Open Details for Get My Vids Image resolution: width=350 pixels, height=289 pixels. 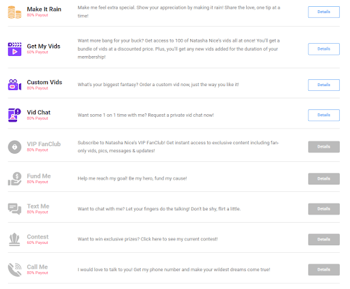tap(324, 49)
